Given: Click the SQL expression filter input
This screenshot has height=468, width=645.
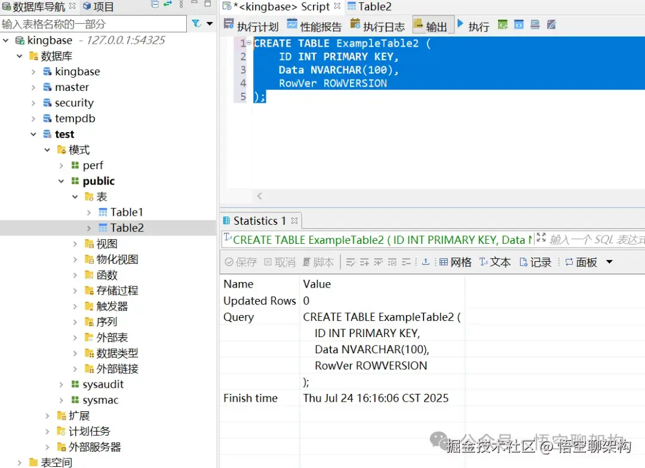Looking at the screenshot, I should [x=597, y=240].
